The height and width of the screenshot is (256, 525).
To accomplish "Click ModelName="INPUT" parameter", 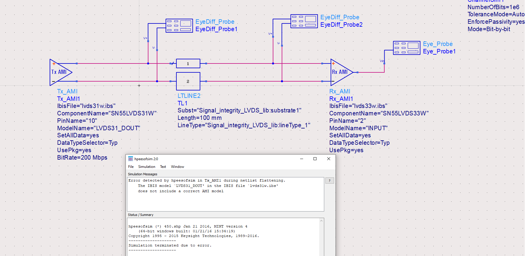I will 358,128.
